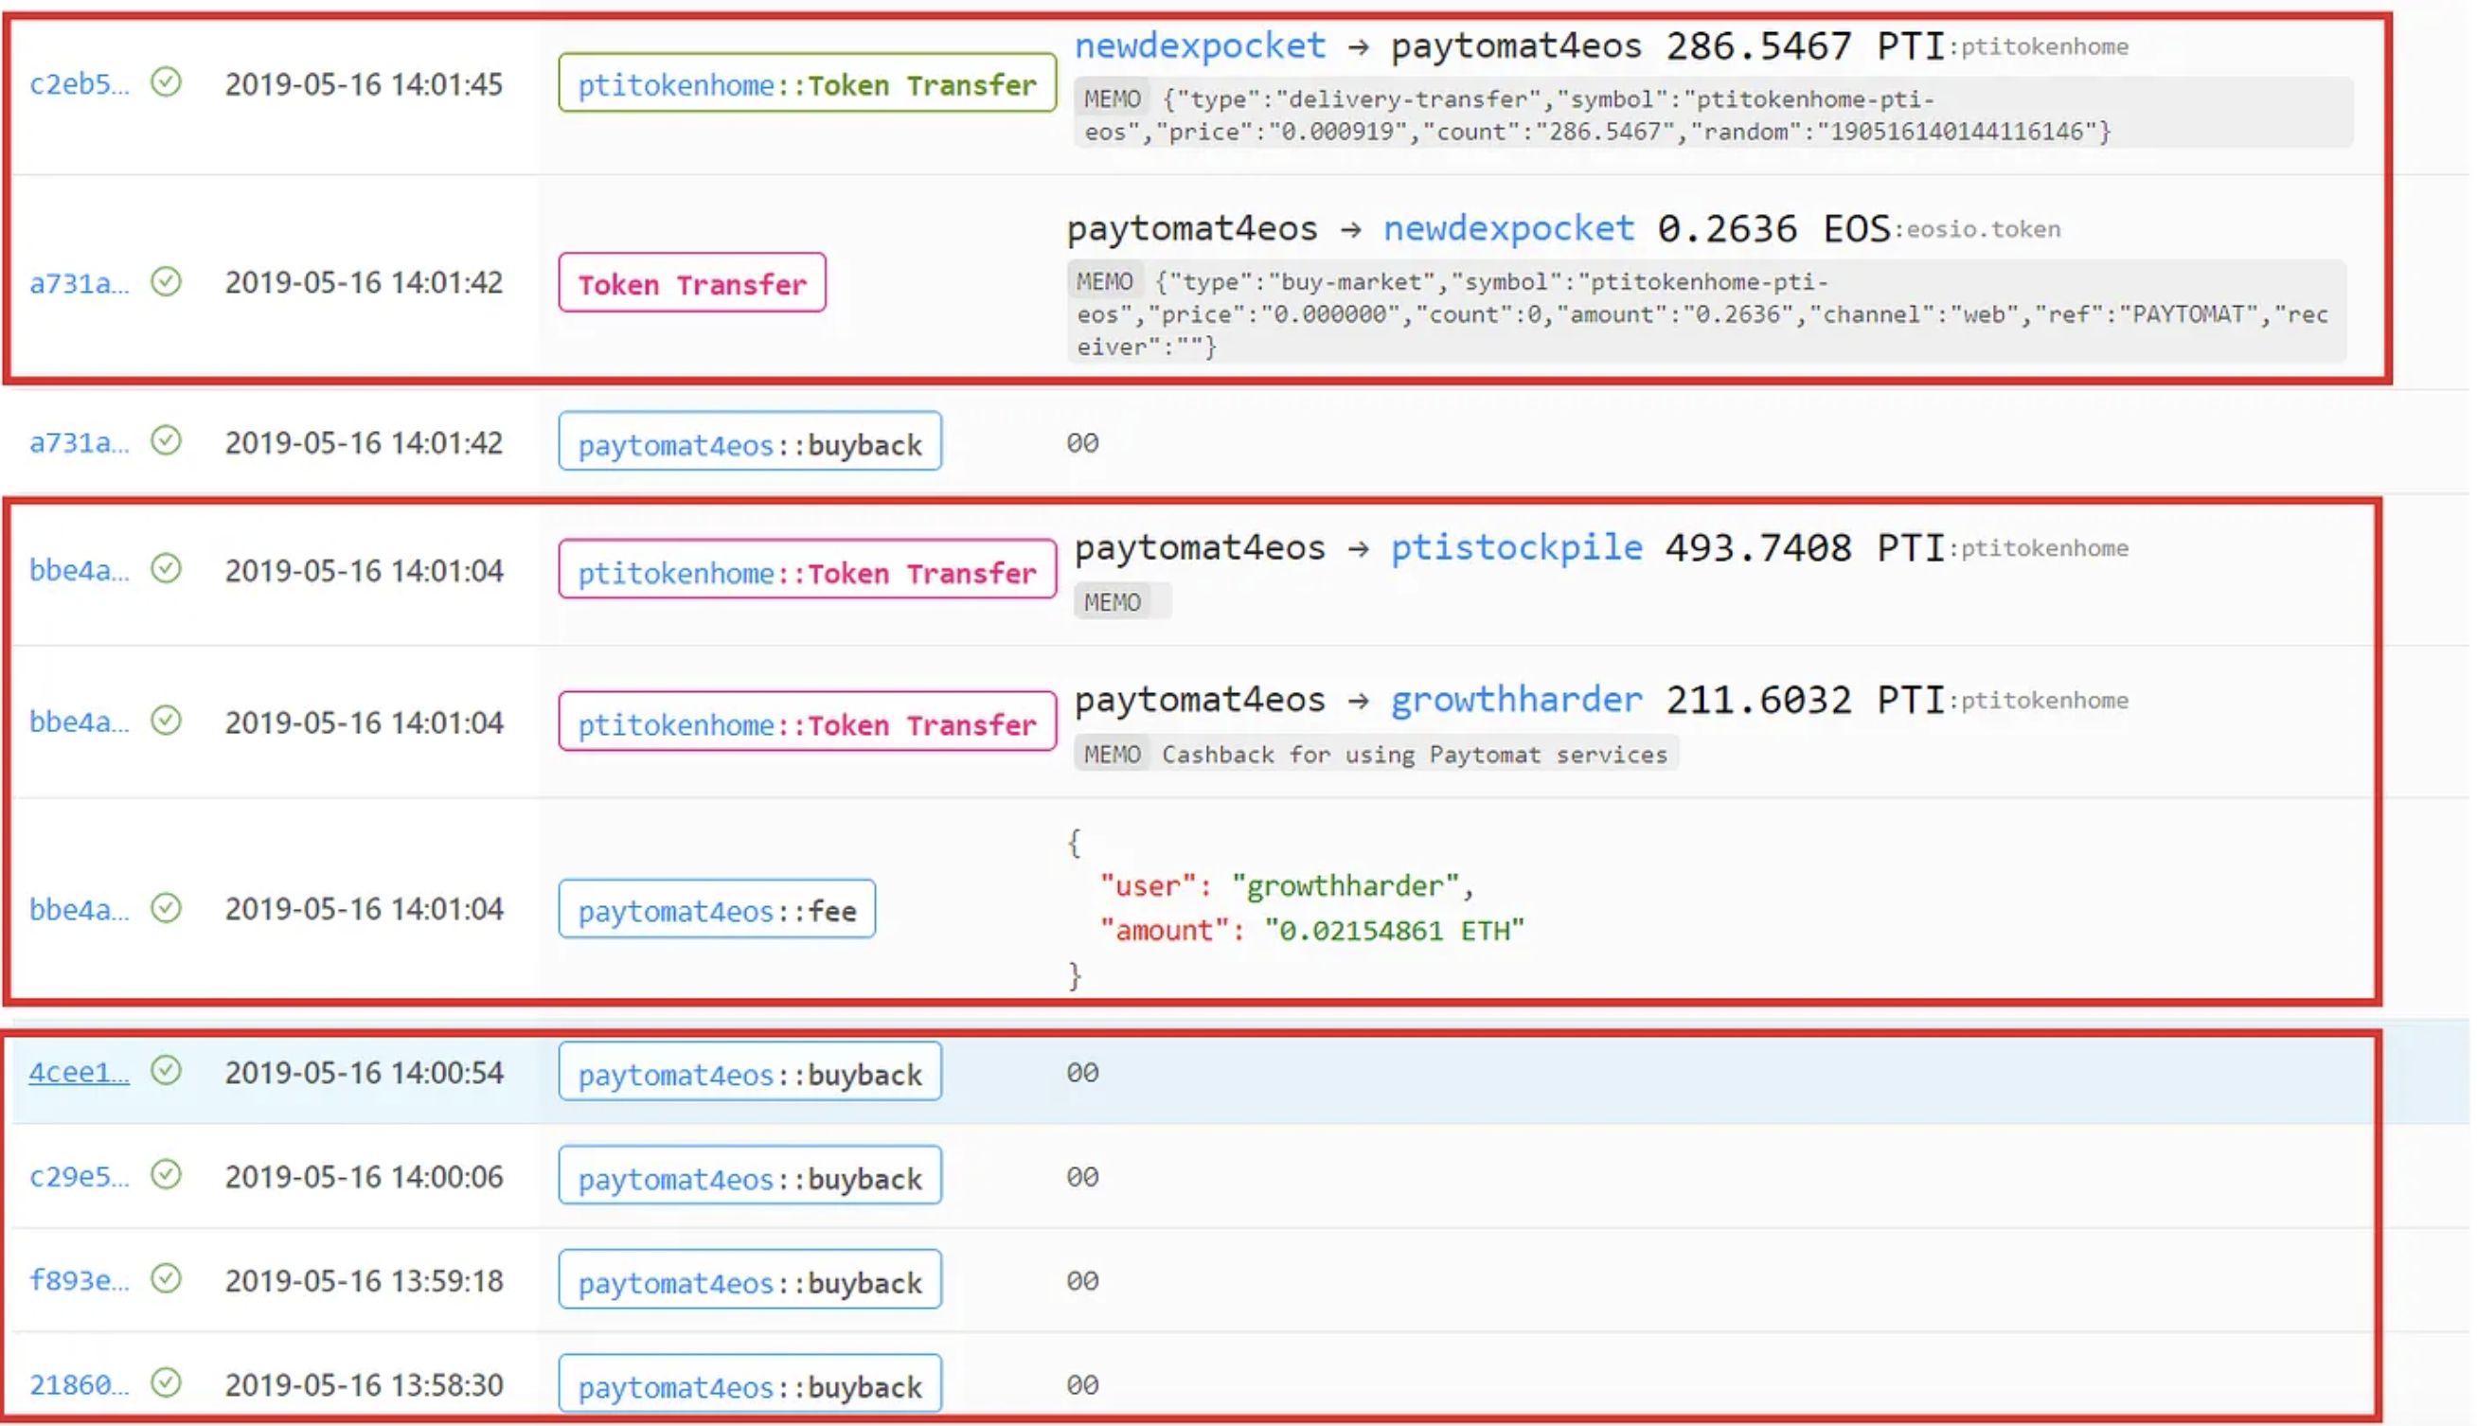The height and width of the screenshot is (1426, 2477).
Task: Click paytomat4eos::buyback badge at 13:59:18
Action: point(750,1280)
